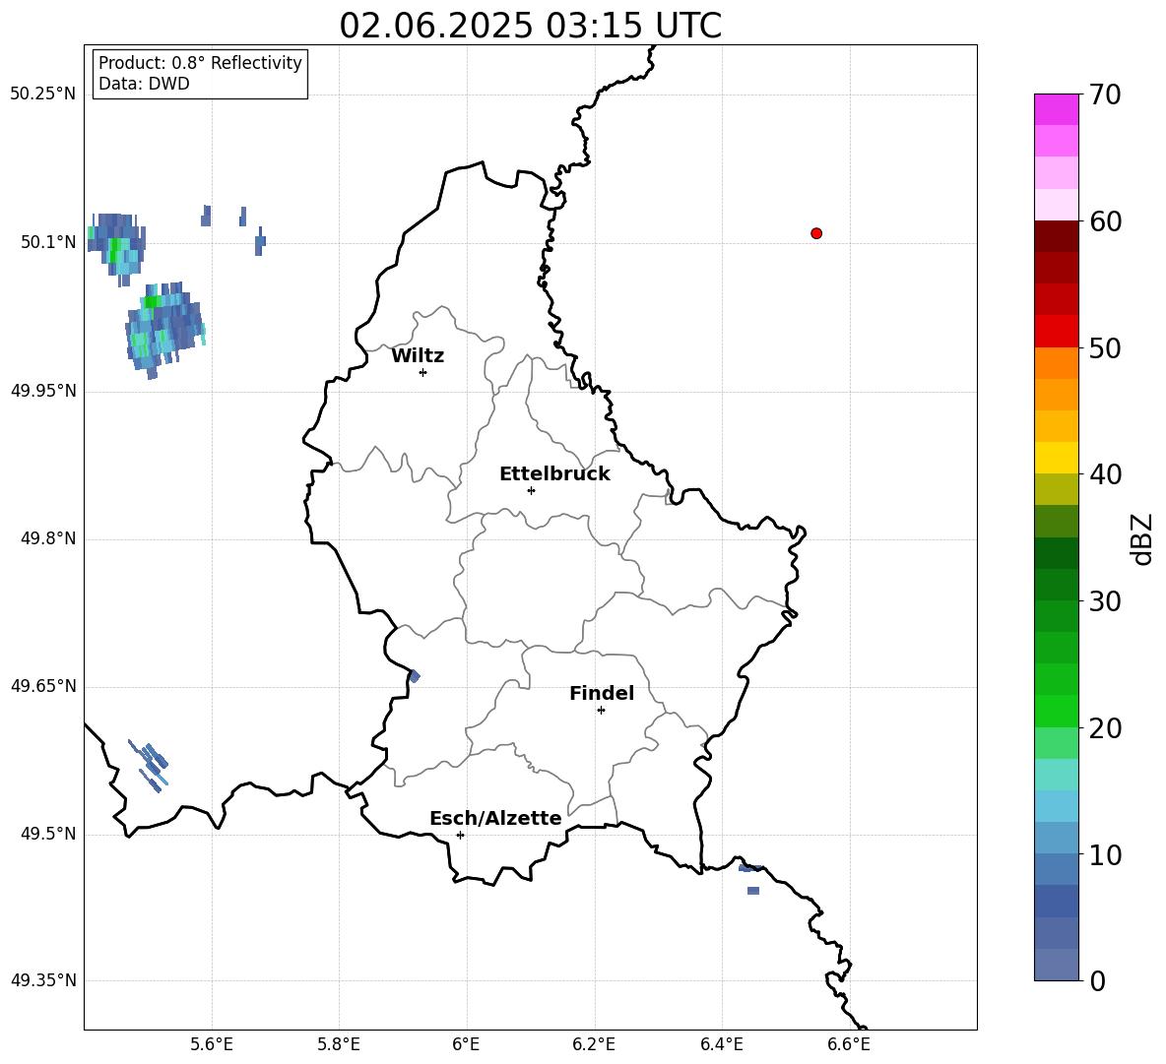
Task: Click the colorbar tick label 70
Action: pyautogui.click(x=1105, y=95)
